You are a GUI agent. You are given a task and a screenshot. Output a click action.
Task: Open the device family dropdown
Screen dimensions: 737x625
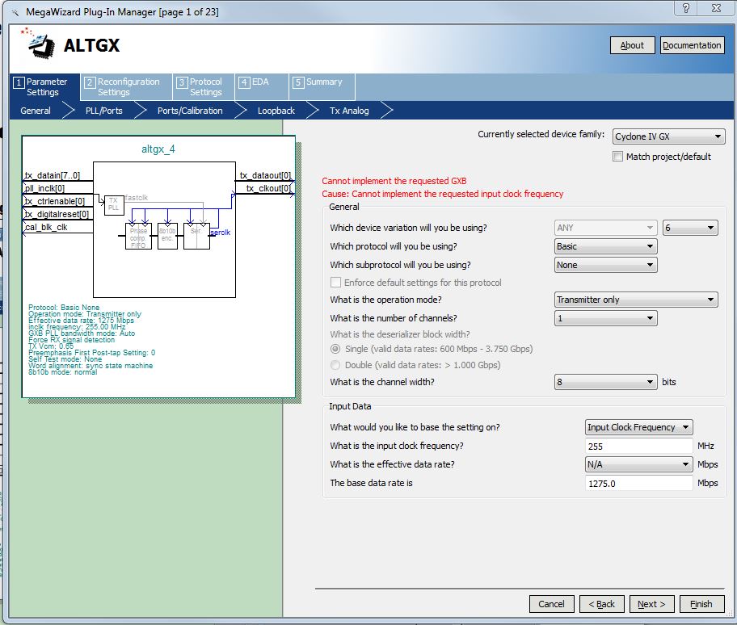[x=668, y=136]
